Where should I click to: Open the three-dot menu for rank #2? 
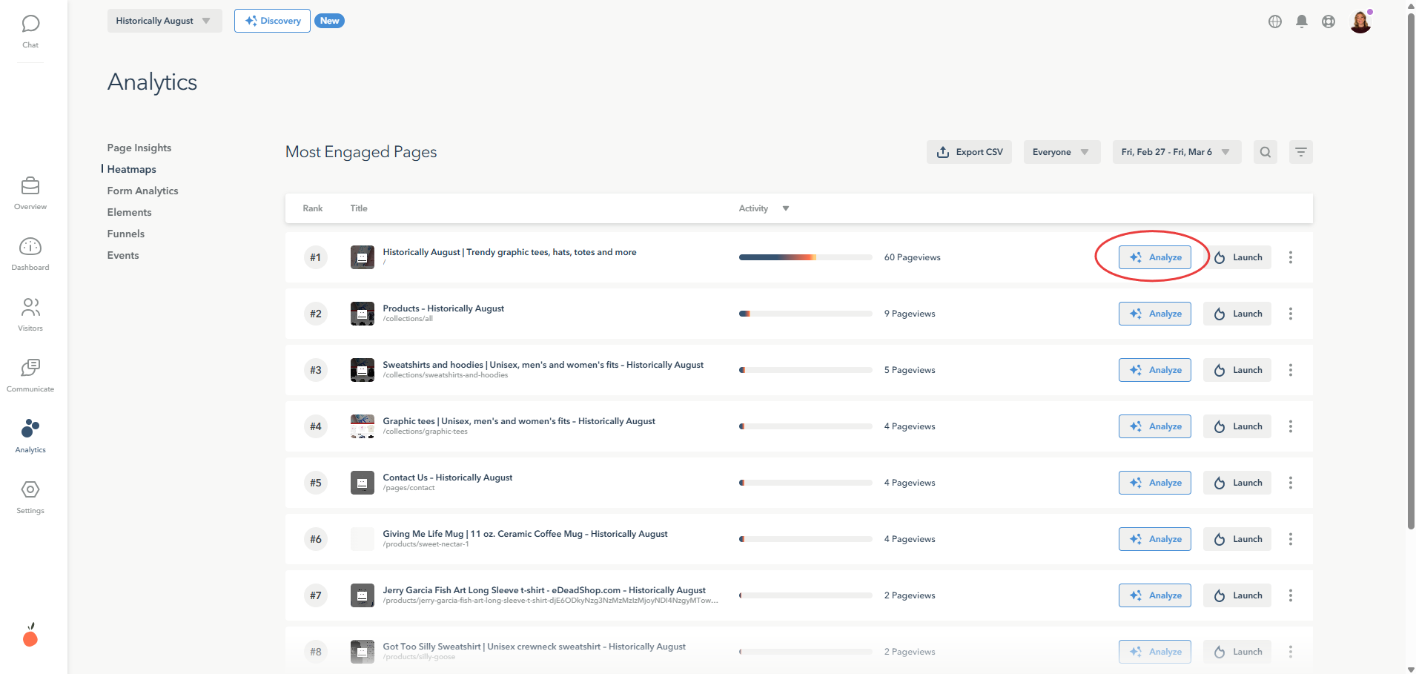click(x=1290, y=314)
